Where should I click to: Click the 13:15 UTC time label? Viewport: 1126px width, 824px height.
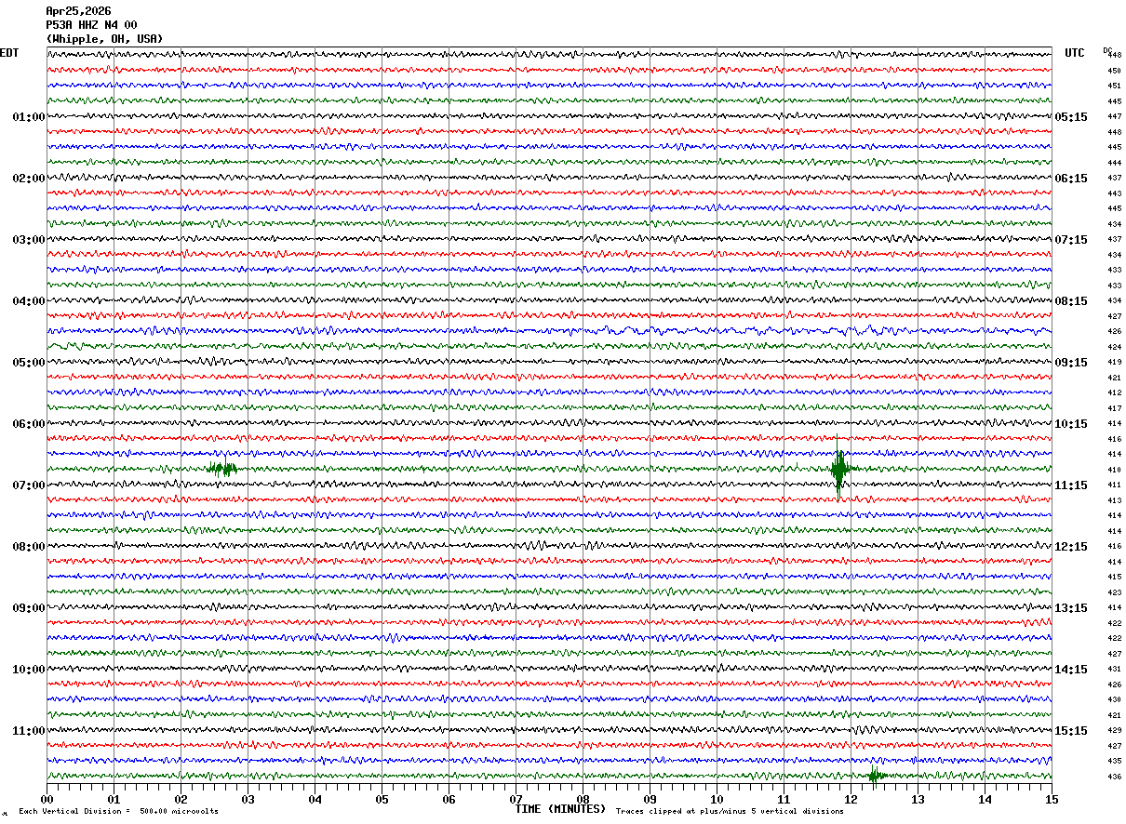pos(1071,608)
